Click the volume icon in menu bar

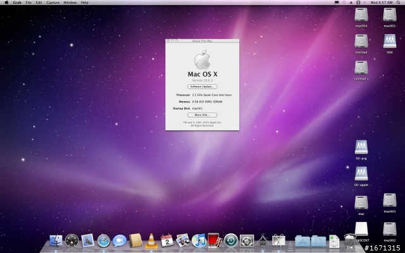(364, 3)
